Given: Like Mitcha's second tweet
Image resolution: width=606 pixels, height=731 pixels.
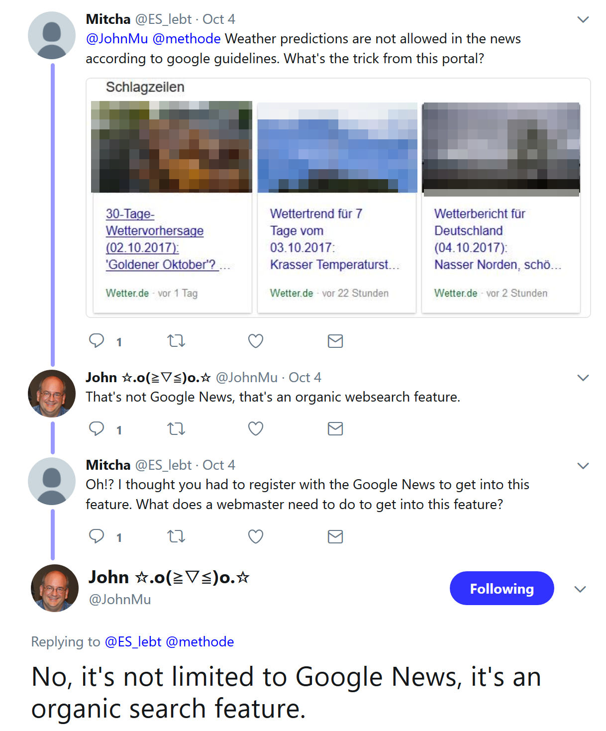Looking at the screenshot, I should pos(255,536).
